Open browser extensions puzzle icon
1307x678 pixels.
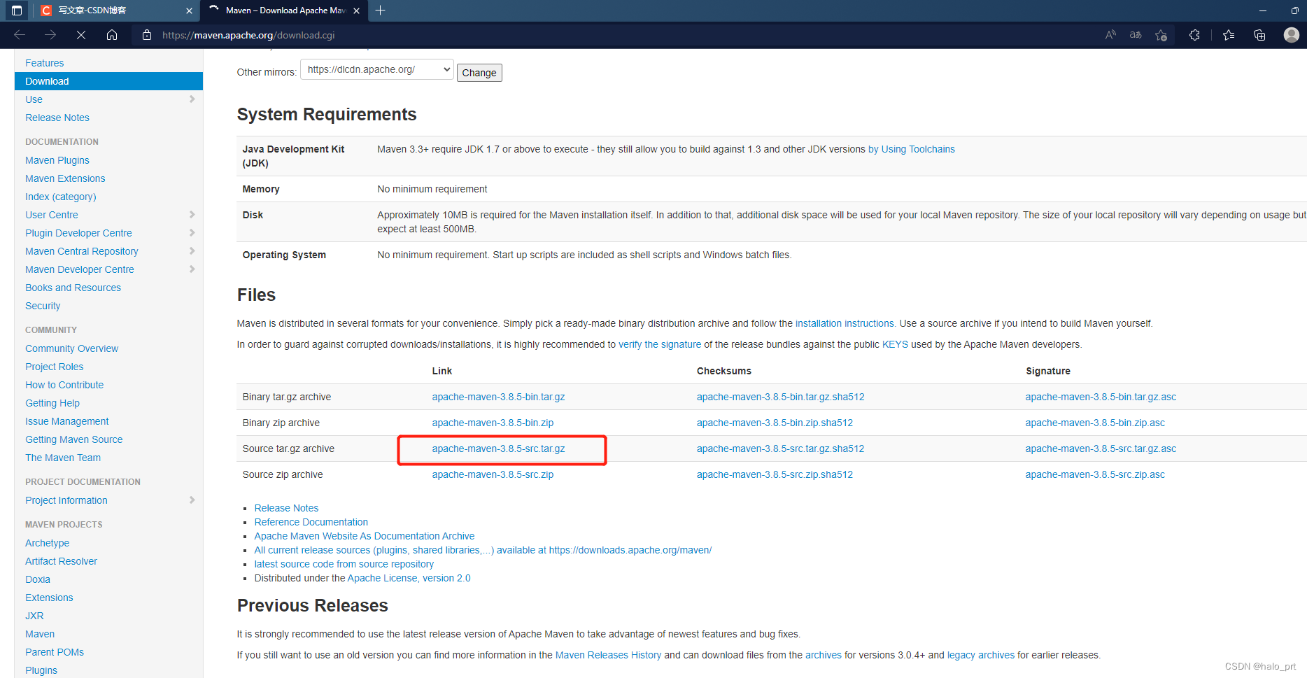tap(1194, 35)
